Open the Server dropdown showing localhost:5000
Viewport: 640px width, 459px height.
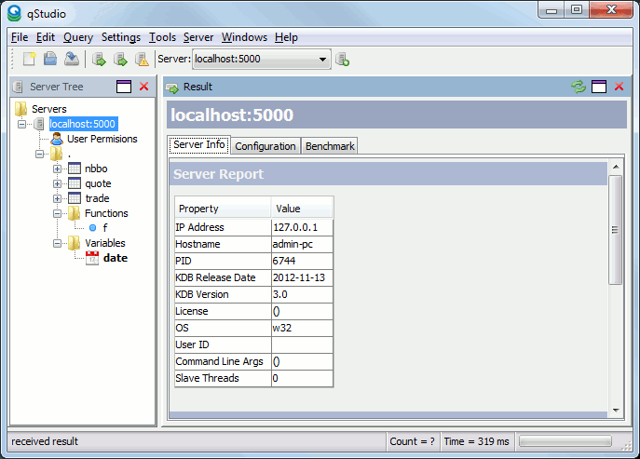point(262,60)
